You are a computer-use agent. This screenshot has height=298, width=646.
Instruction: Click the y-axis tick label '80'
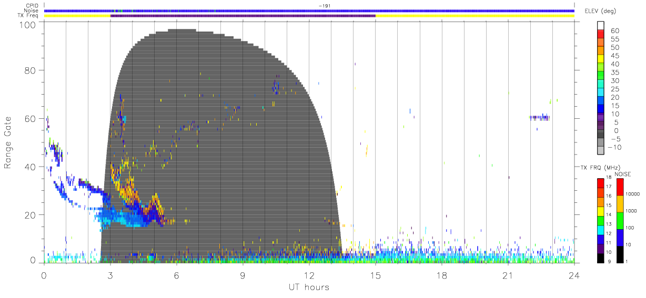(30, 70)
